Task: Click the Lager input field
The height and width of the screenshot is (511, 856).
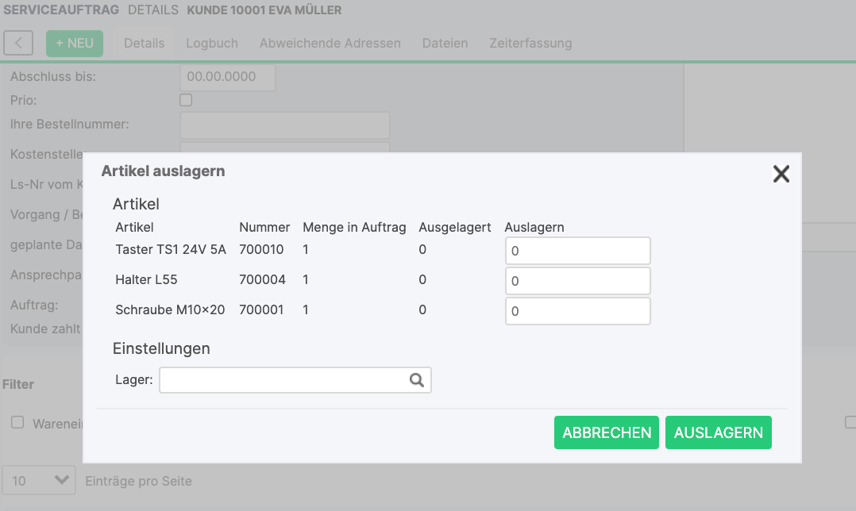Action: coord(283,380)
